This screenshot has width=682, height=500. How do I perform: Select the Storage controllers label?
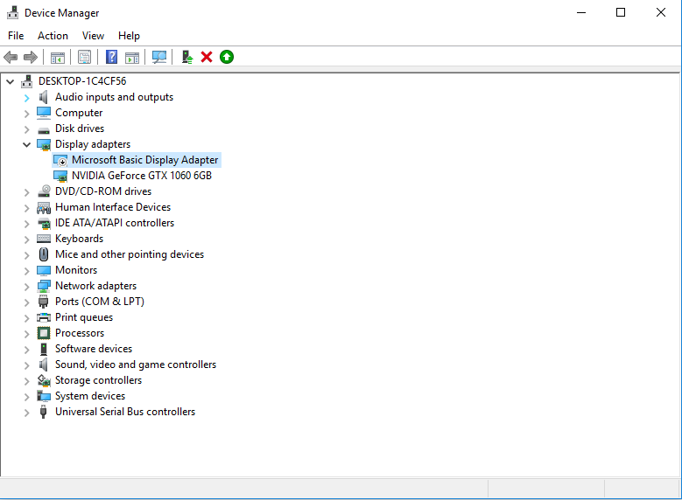point(98,380)
